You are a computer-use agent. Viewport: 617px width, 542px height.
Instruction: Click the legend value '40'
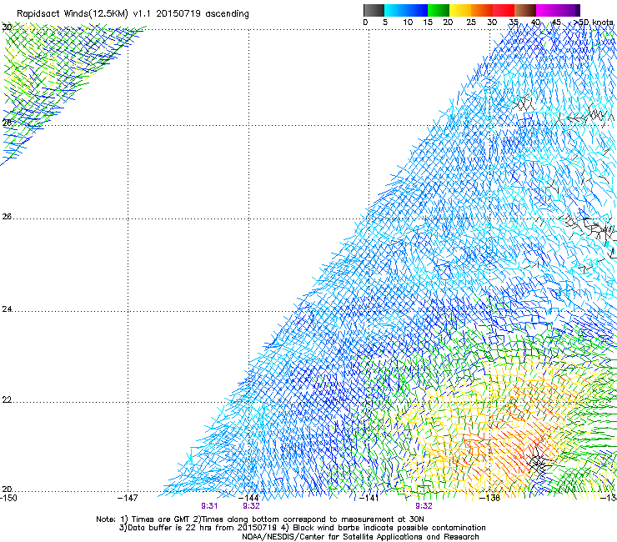click(535, 23)
